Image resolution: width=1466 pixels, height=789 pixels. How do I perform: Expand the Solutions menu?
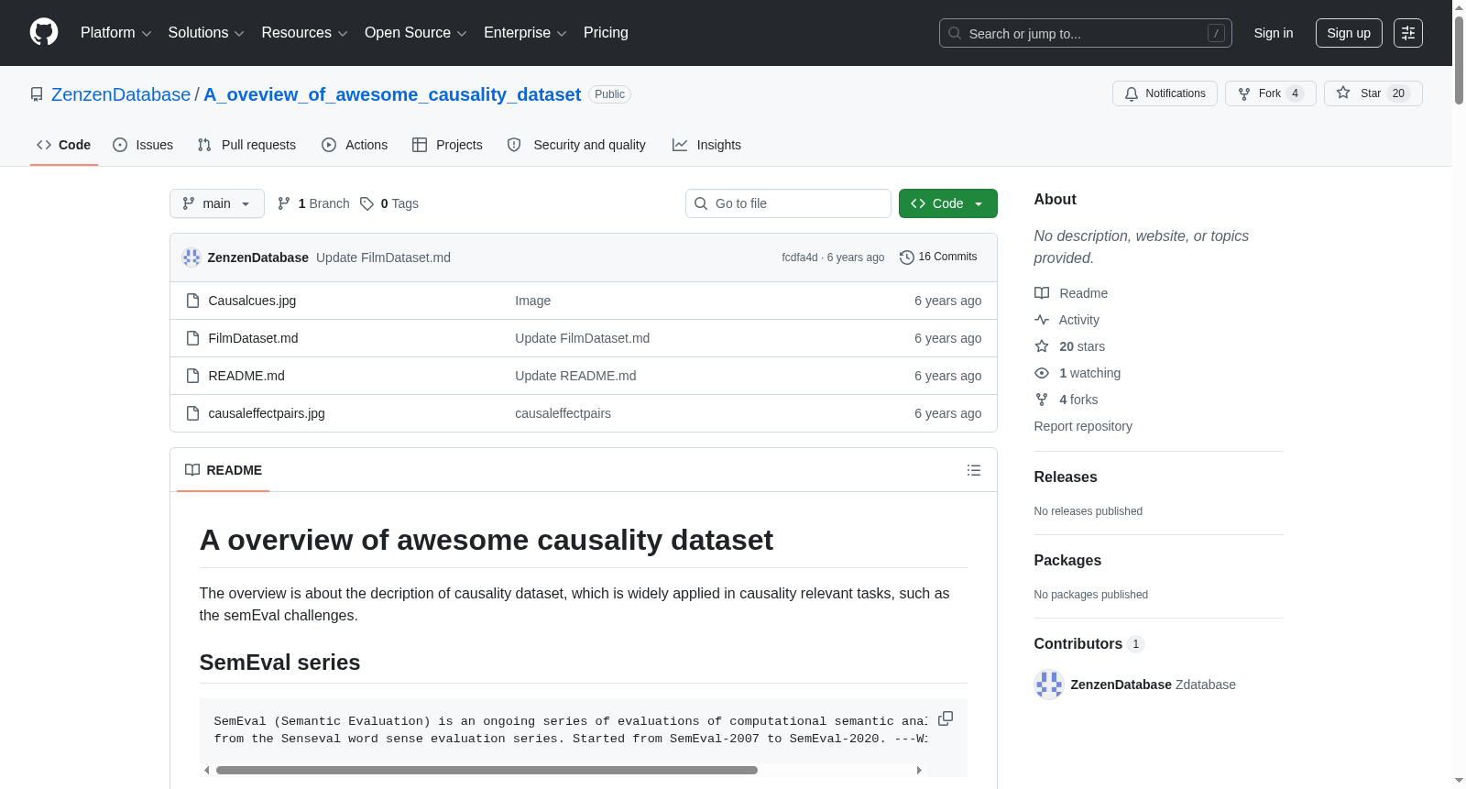click(206, 33)
